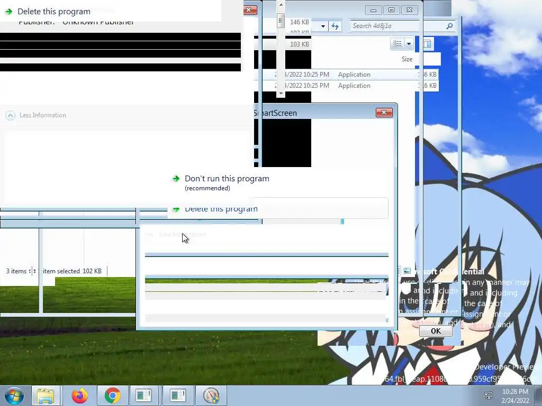The image size is (542, 406).
Task: Sort files by the Size column header
Action: pos(407,59)
